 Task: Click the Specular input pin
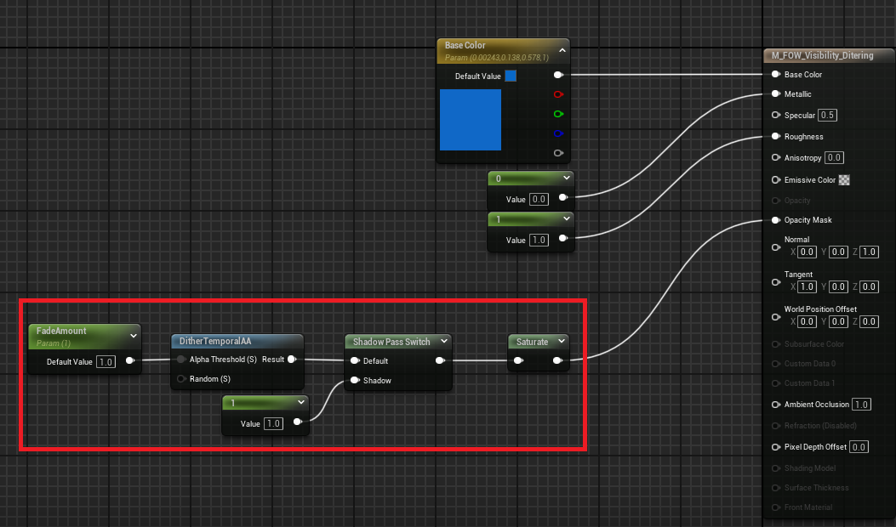pos(775,115)
